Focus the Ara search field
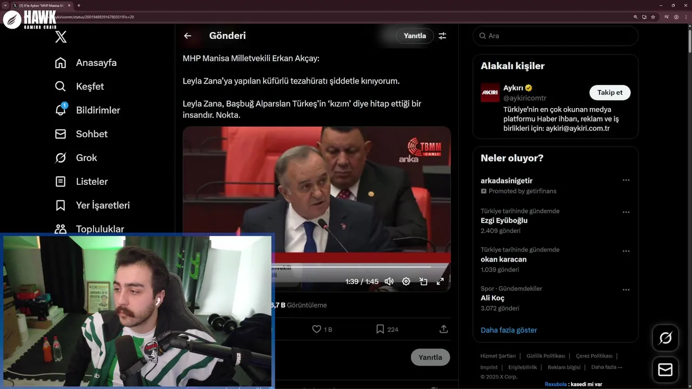The height and width of the screenshot is (389, 692). [x=555, y=36]
